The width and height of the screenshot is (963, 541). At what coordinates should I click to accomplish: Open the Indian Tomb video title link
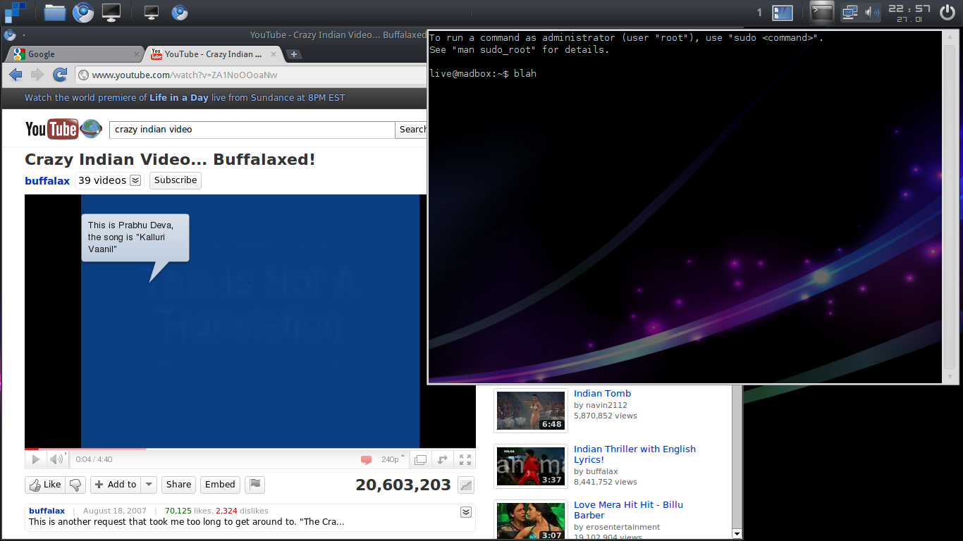[x=602, y=394]
